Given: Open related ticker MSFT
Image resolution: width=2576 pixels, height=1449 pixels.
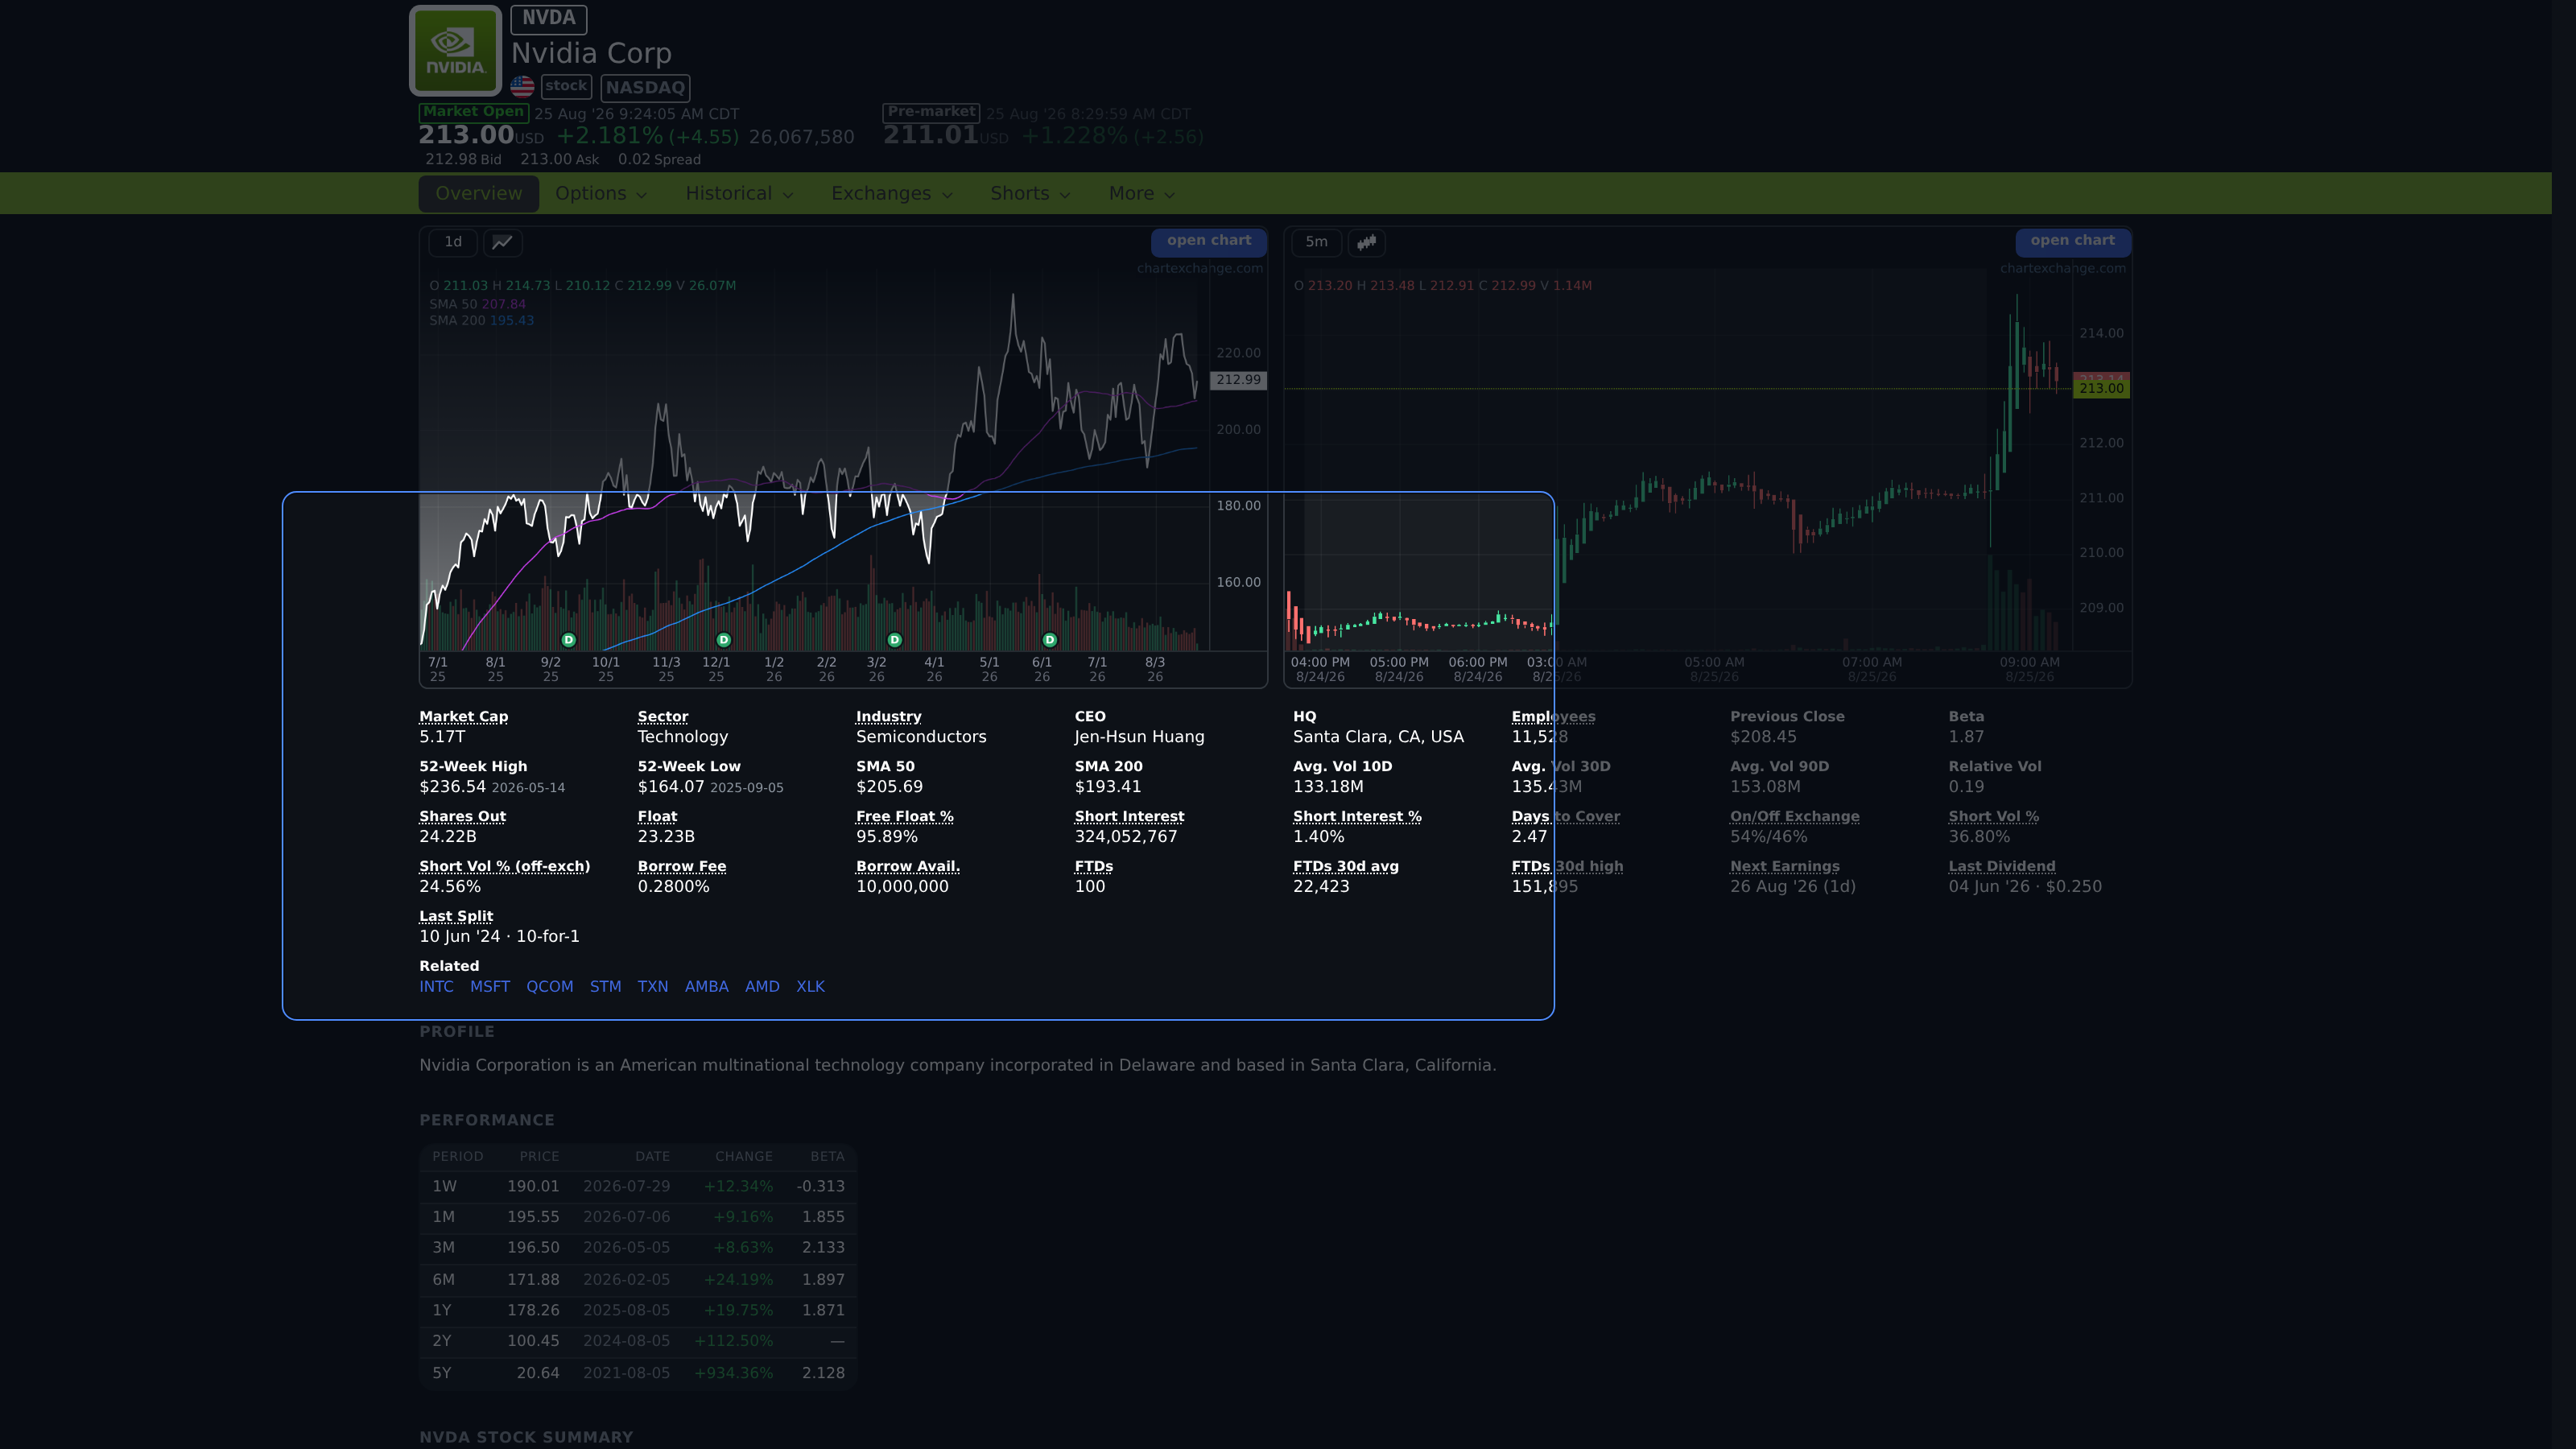Looking at the screenshot, I should [x=490, y=987].
